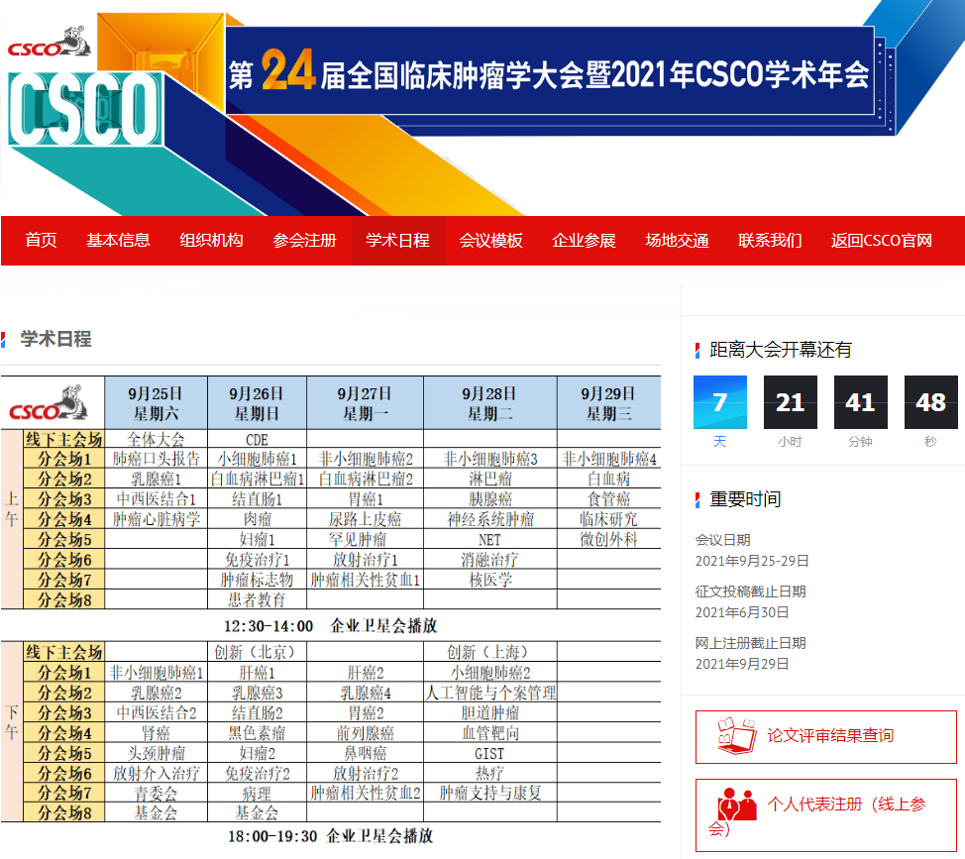The width and height of the screenshot is (965, 859).
Task: Open 会议模板 navigation item
Action: point(490,240)
